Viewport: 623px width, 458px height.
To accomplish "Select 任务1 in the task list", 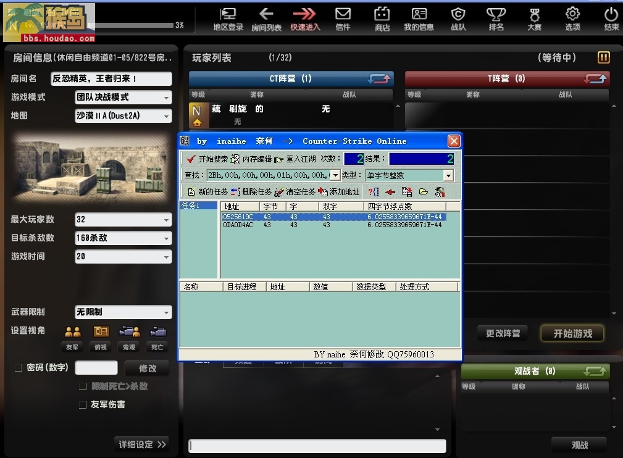I will click(x=198, y=206).
